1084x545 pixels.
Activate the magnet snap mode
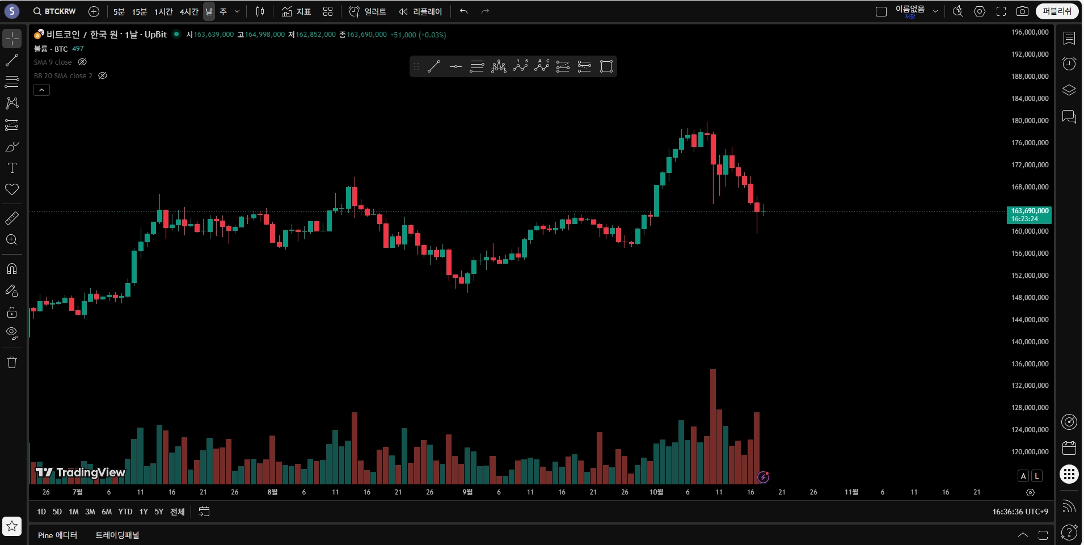click(12, 269)
